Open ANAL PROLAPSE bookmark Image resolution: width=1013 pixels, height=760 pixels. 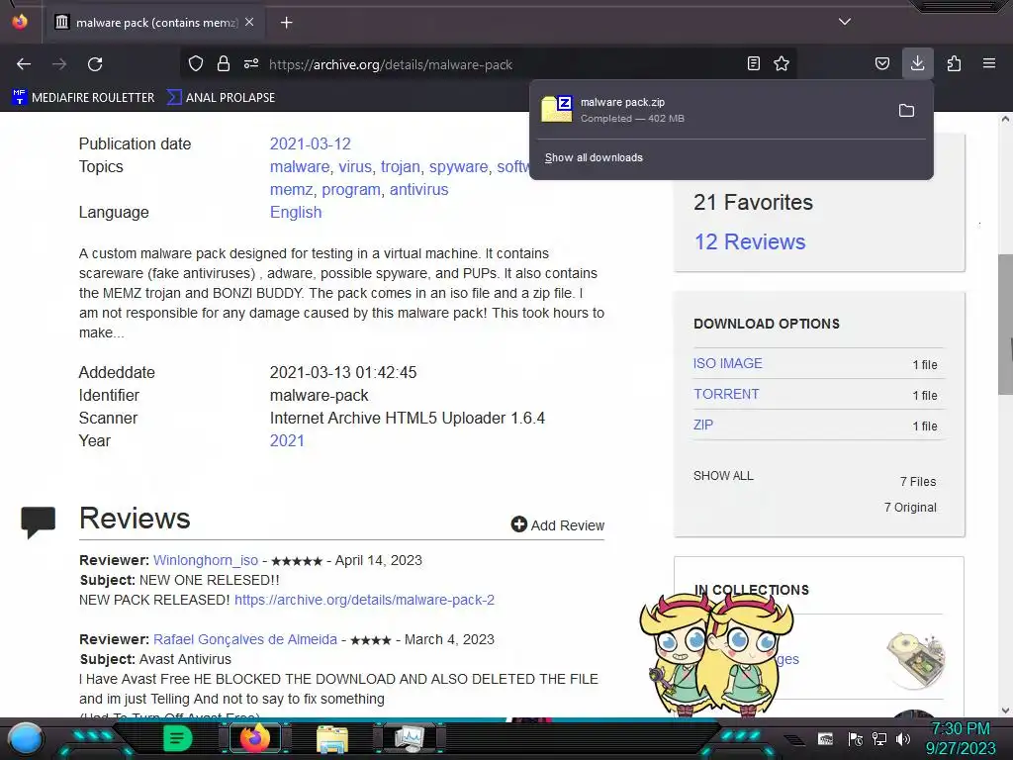[x=221, y=98]
